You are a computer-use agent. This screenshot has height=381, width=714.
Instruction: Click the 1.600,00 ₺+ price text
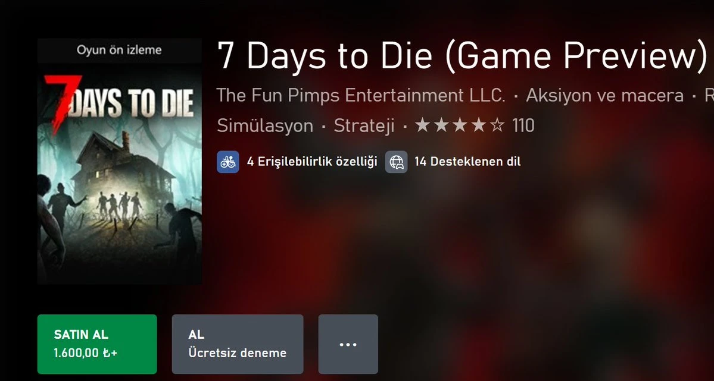click(86, 353)
